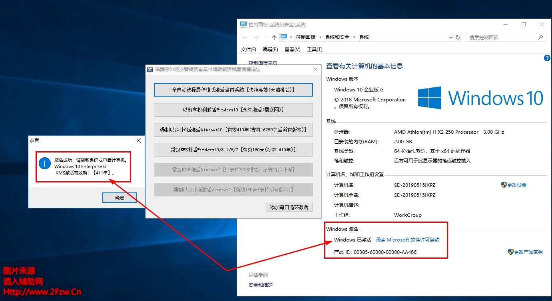The width and height of the screenshot is (552, 301).
Task: Open the 工具(T) menu
Action: pyautogui.click(x=315, y=49)
